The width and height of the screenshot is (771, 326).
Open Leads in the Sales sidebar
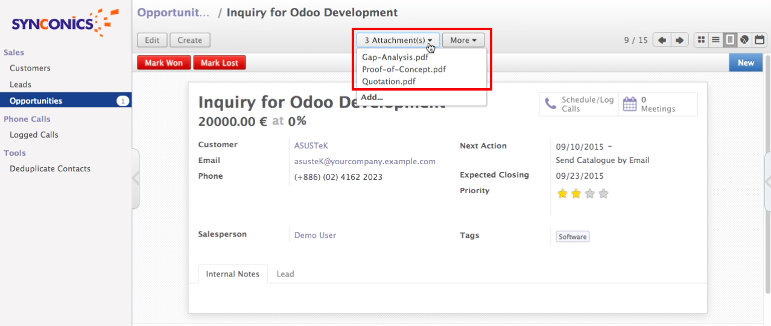pos(21,85)
